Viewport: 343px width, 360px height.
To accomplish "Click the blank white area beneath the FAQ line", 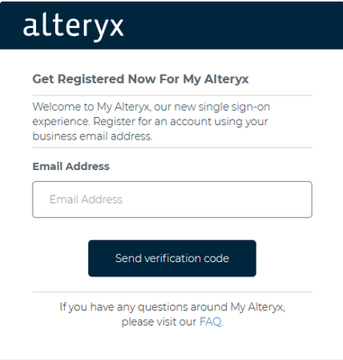I will coord(172,344).
